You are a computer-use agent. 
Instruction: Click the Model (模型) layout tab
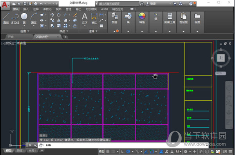pyautogui.click(x=9, y=151)
